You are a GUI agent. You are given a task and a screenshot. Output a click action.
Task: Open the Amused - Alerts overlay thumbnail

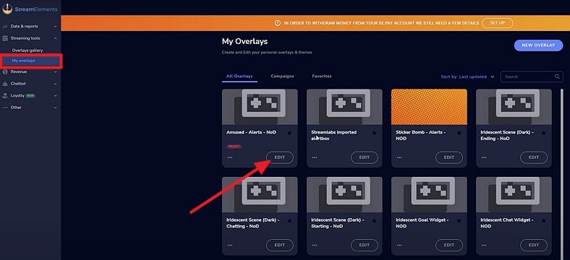[x=260, y=107]
